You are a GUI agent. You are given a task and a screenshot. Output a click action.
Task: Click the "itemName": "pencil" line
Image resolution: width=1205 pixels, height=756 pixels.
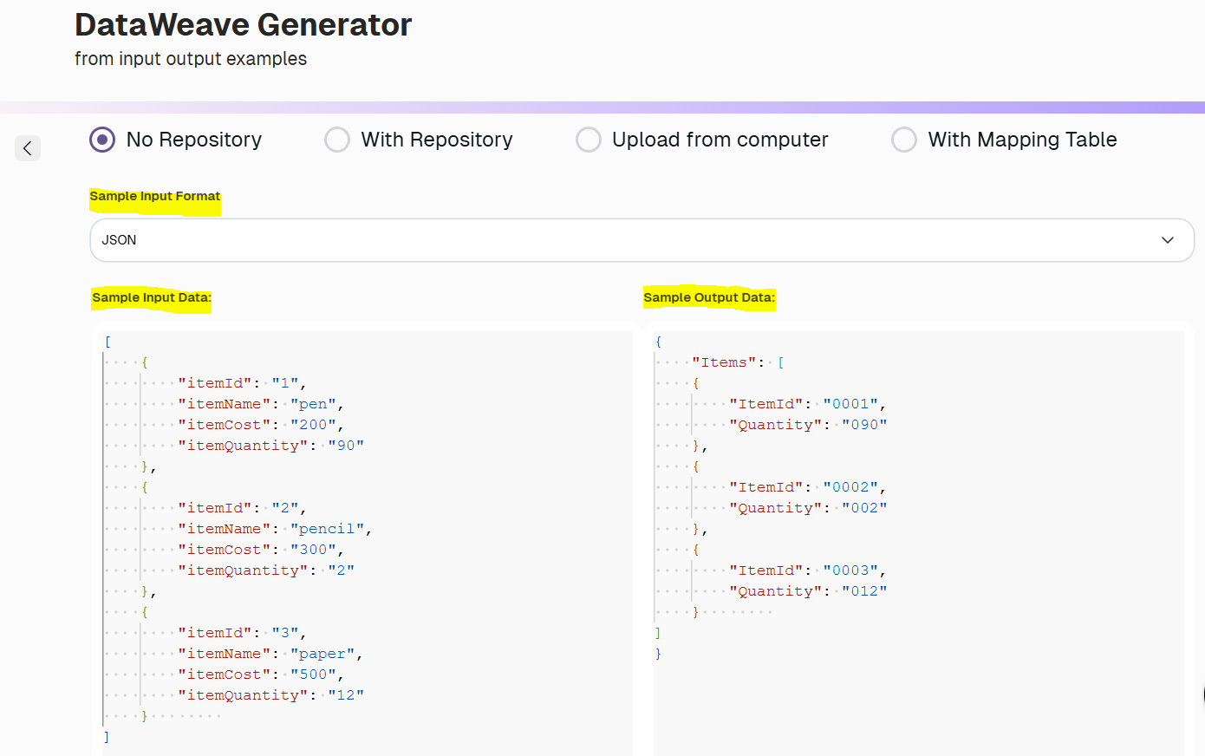(x=275, y=529)
